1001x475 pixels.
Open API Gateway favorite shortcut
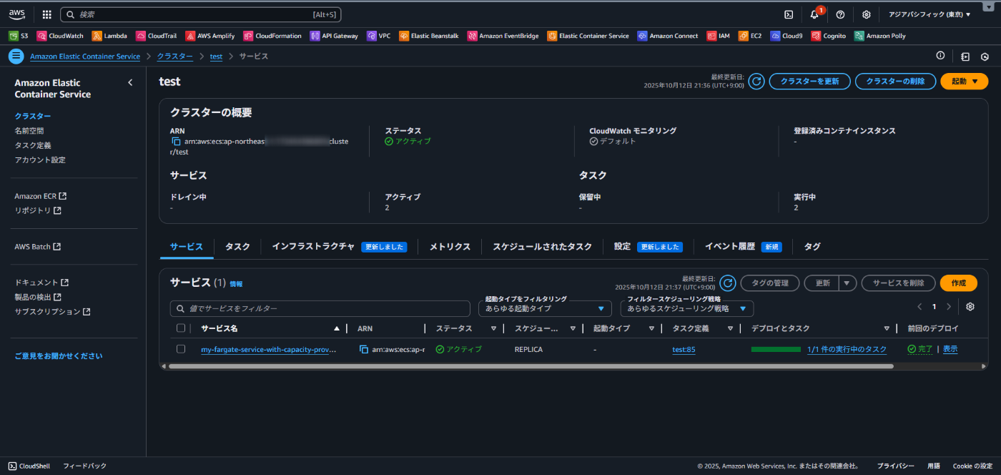pos(334,36)
